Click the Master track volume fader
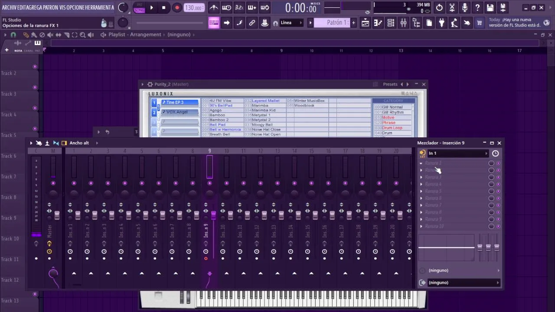This screenshot has width=555, height=312. click(x=57, y=215)
